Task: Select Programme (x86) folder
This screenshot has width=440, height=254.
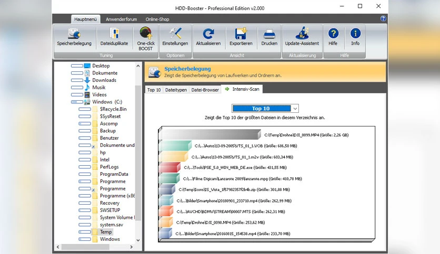Action: [117, 196]
